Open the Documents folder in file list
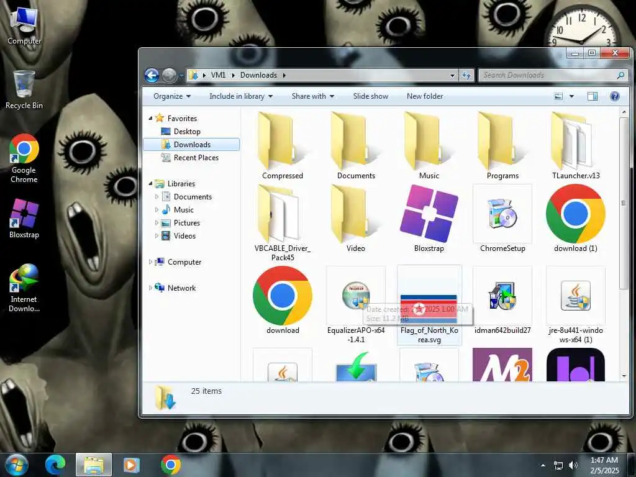This screenshot has height=477, width=636. [x=356, y=146]
